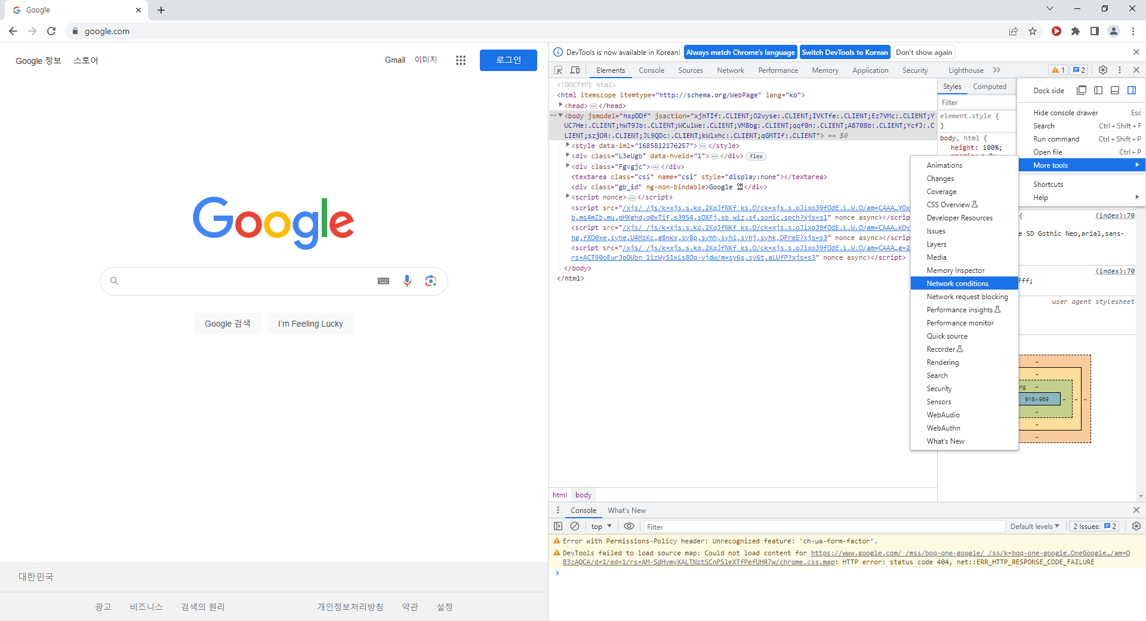
Task: Select Rendering in More tools menu
Action: click(x=964, y=362)
